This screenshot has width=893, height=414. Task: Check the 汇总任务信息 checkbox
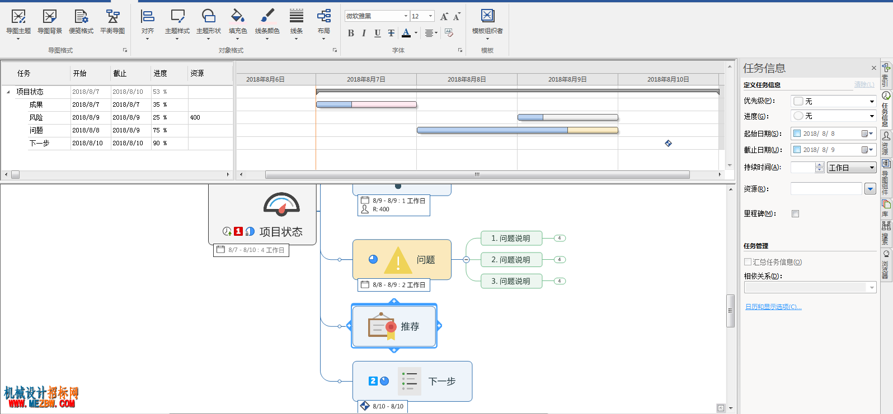point(748,261)
